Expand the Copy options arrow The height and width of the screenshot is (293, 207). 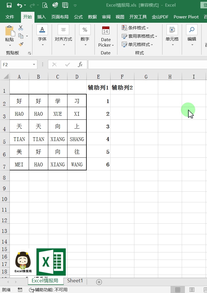point(27,36)
